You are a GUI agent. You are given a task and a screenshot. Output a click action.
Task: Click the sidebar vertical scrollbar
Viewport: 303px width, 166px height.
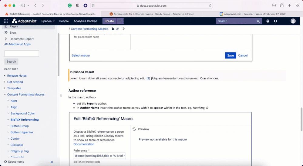pos(59,55)
